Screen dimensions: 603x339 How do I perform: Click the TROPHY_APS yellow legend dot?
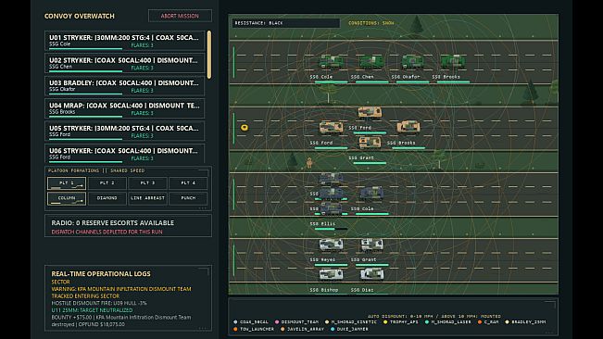(385, 322)
